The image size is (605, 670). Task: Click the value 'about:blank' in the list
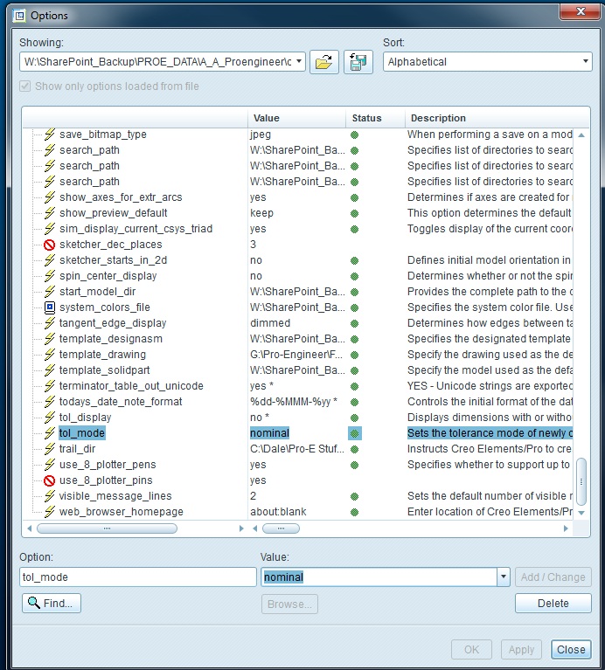coord(278,512)
